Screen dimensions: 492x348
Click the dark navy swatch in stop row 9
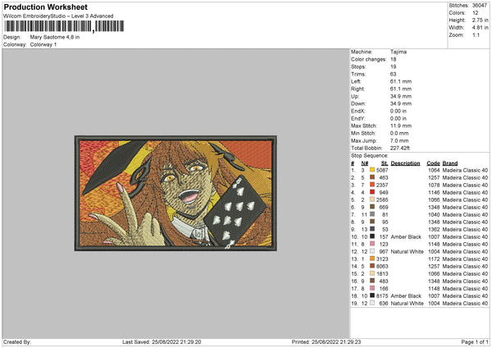click(372, 229)
